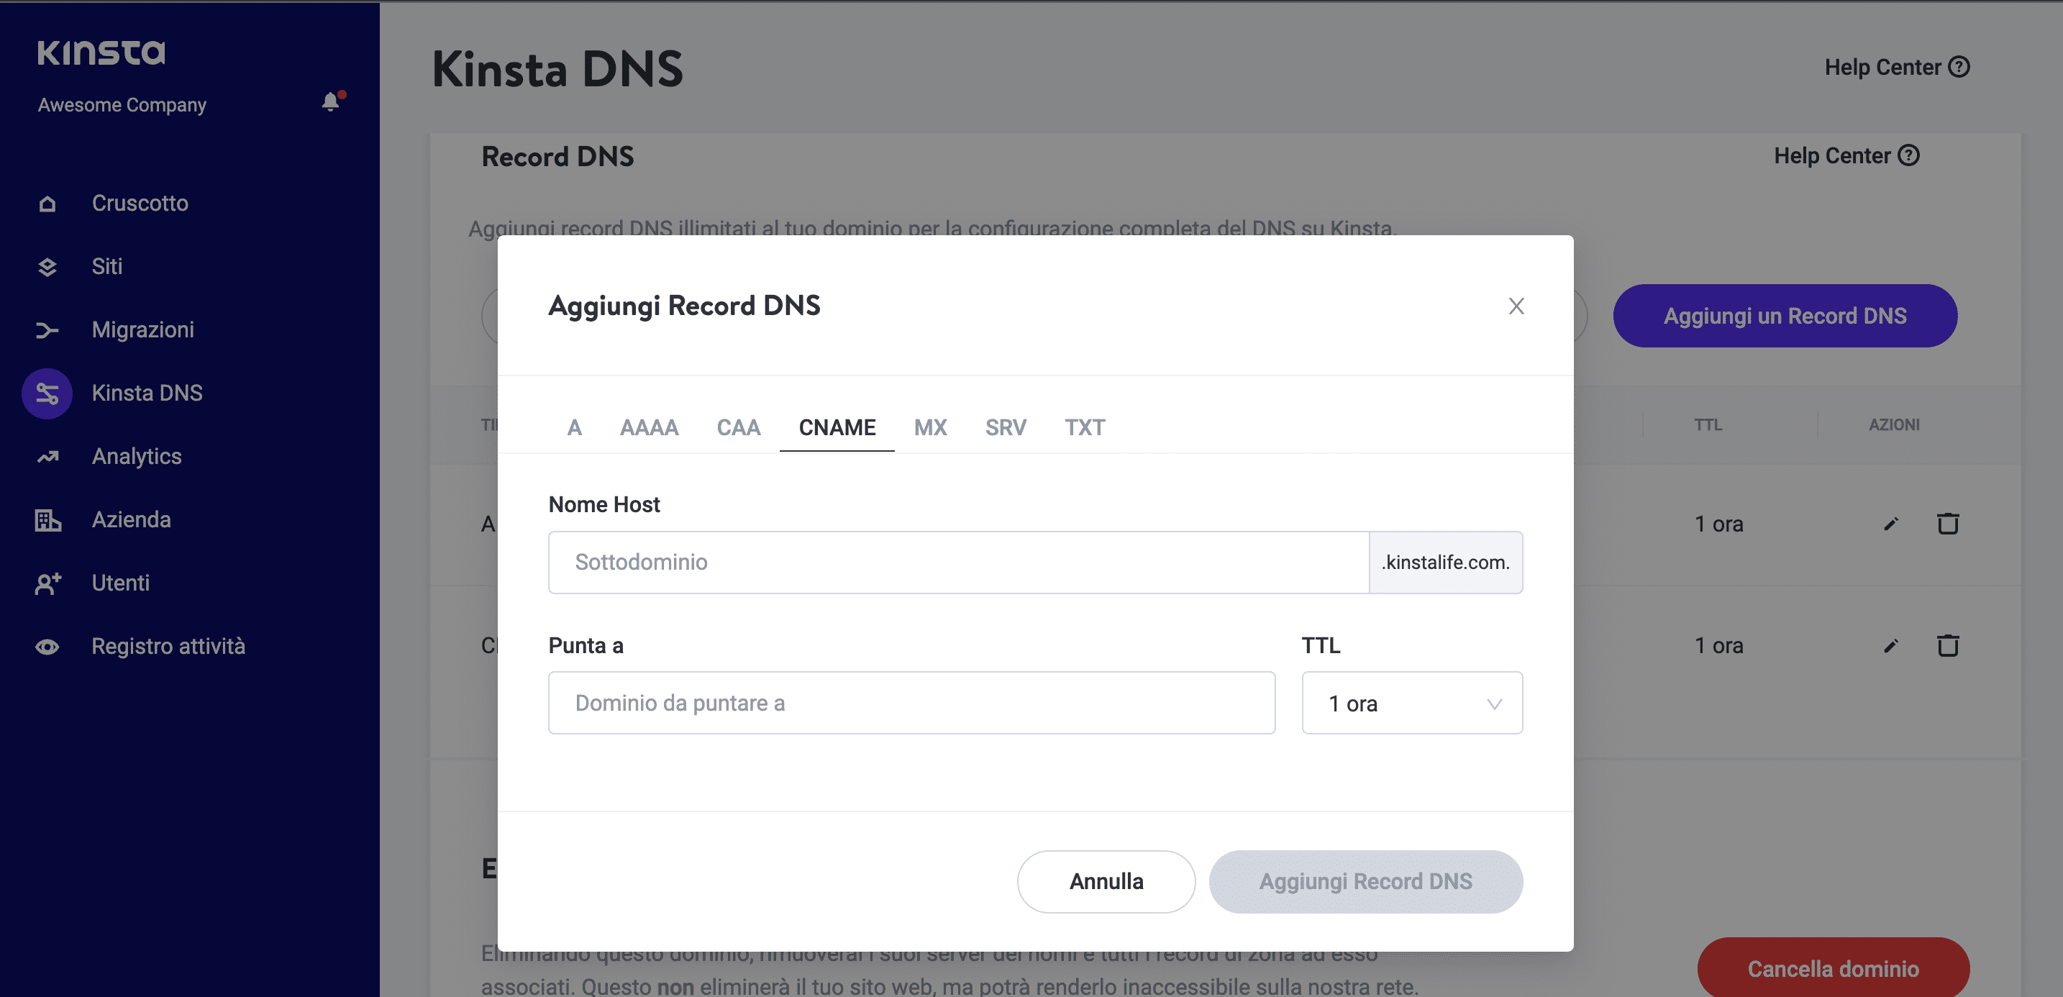The height and width of the screenshot is (997, 2063).
Task: Select the MX record tab
Action: [x=930, y=427]
